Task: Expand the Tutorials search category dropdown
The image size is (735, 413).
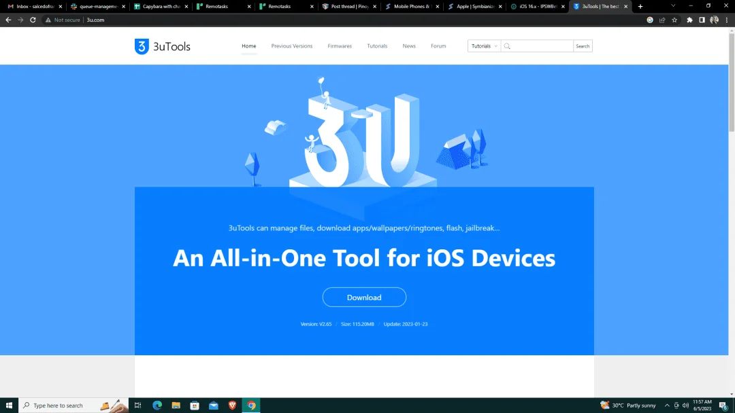Action: pos(485,46)
